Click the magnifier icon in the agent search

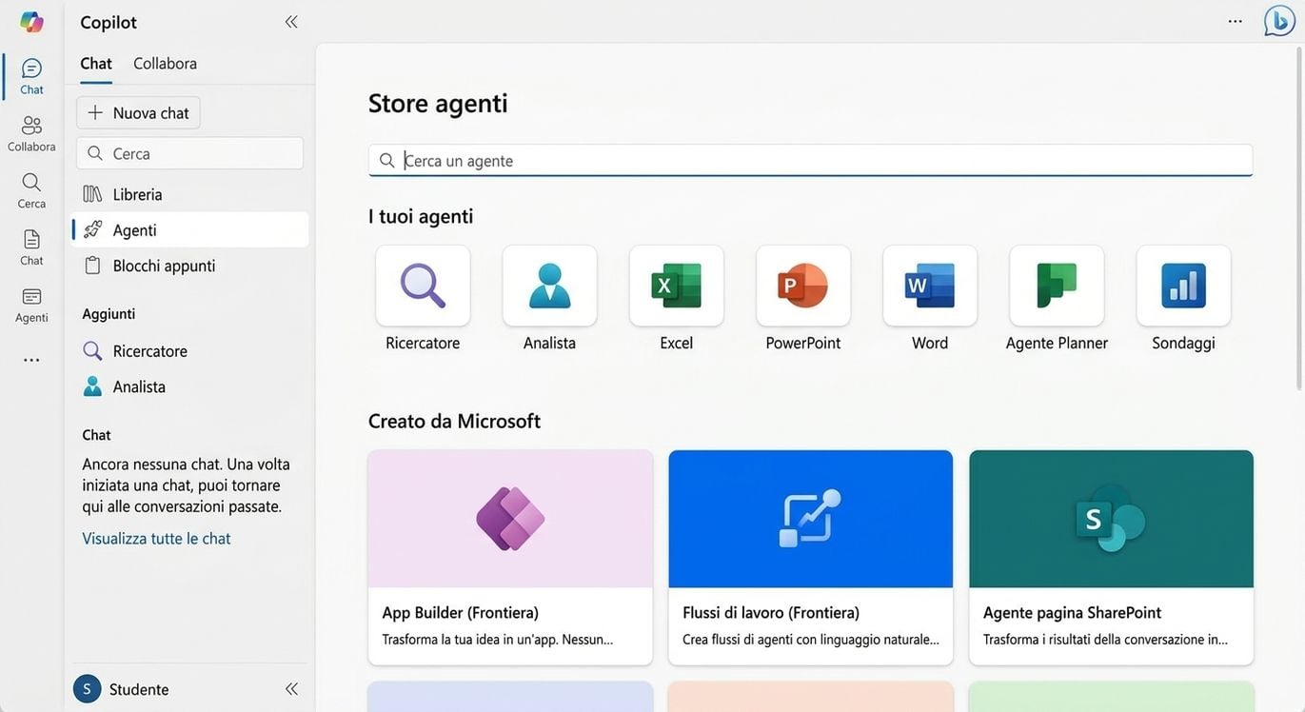tap(386, 160)
